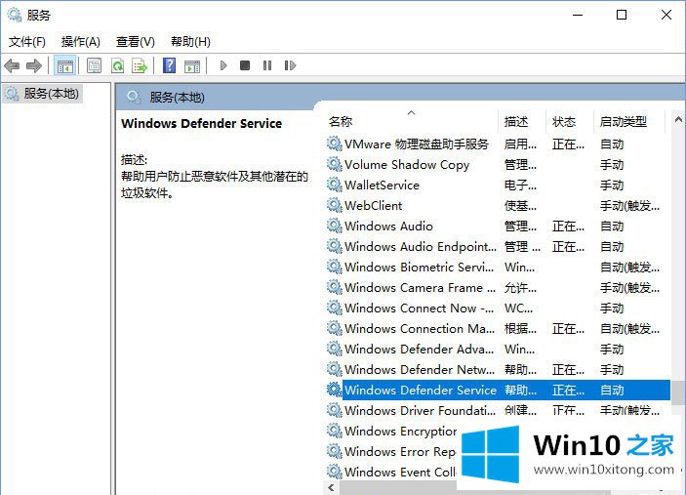Screen dimensions: 686x495
Task: Open the 文件(F) menu
Action: point(27,42)
